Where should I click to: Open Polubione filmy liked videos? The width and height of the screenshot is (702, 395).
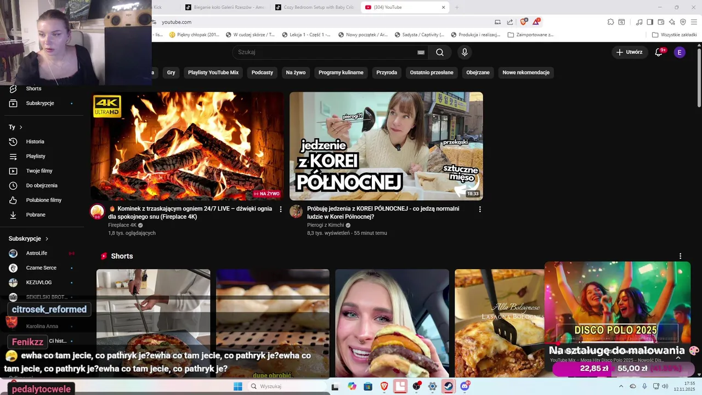tap(44, 200)
